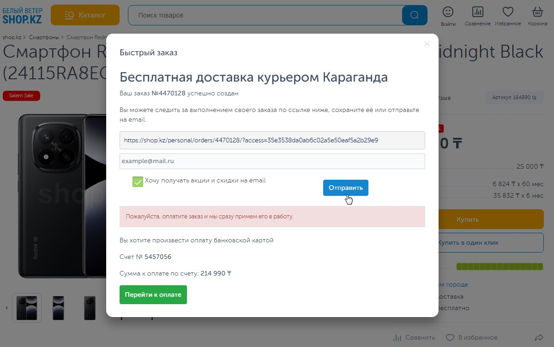This screenshot has width=554, height=347.
Task: Go to Смартфоны breadcrumb
Action: coord(46,37)
